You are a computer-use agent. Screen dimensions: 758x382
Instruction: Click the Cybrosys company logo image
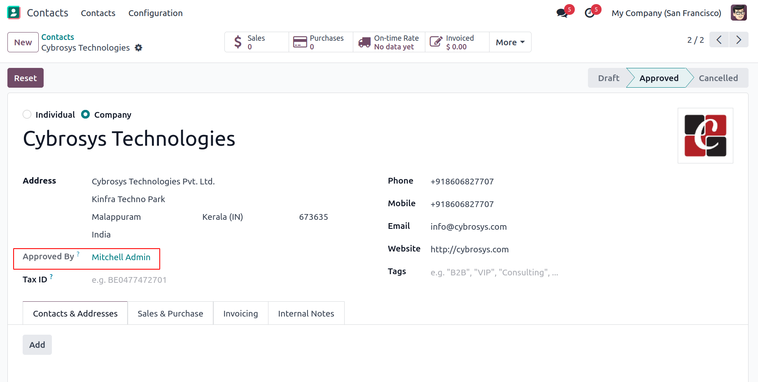click(705, 135)
